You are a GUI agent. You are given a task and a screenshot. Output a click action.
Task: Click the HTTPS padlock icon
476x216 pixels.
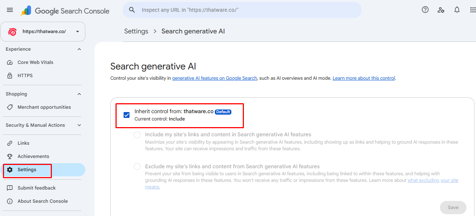coord(10,76)
